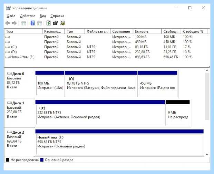
Task: Open Help via blue question-mark icon
Action: point(32,23)
